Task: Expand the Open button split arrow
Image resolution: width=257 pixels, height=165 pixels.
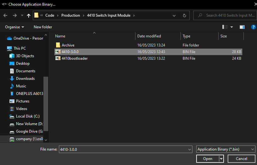Action: tap(221, 159)
